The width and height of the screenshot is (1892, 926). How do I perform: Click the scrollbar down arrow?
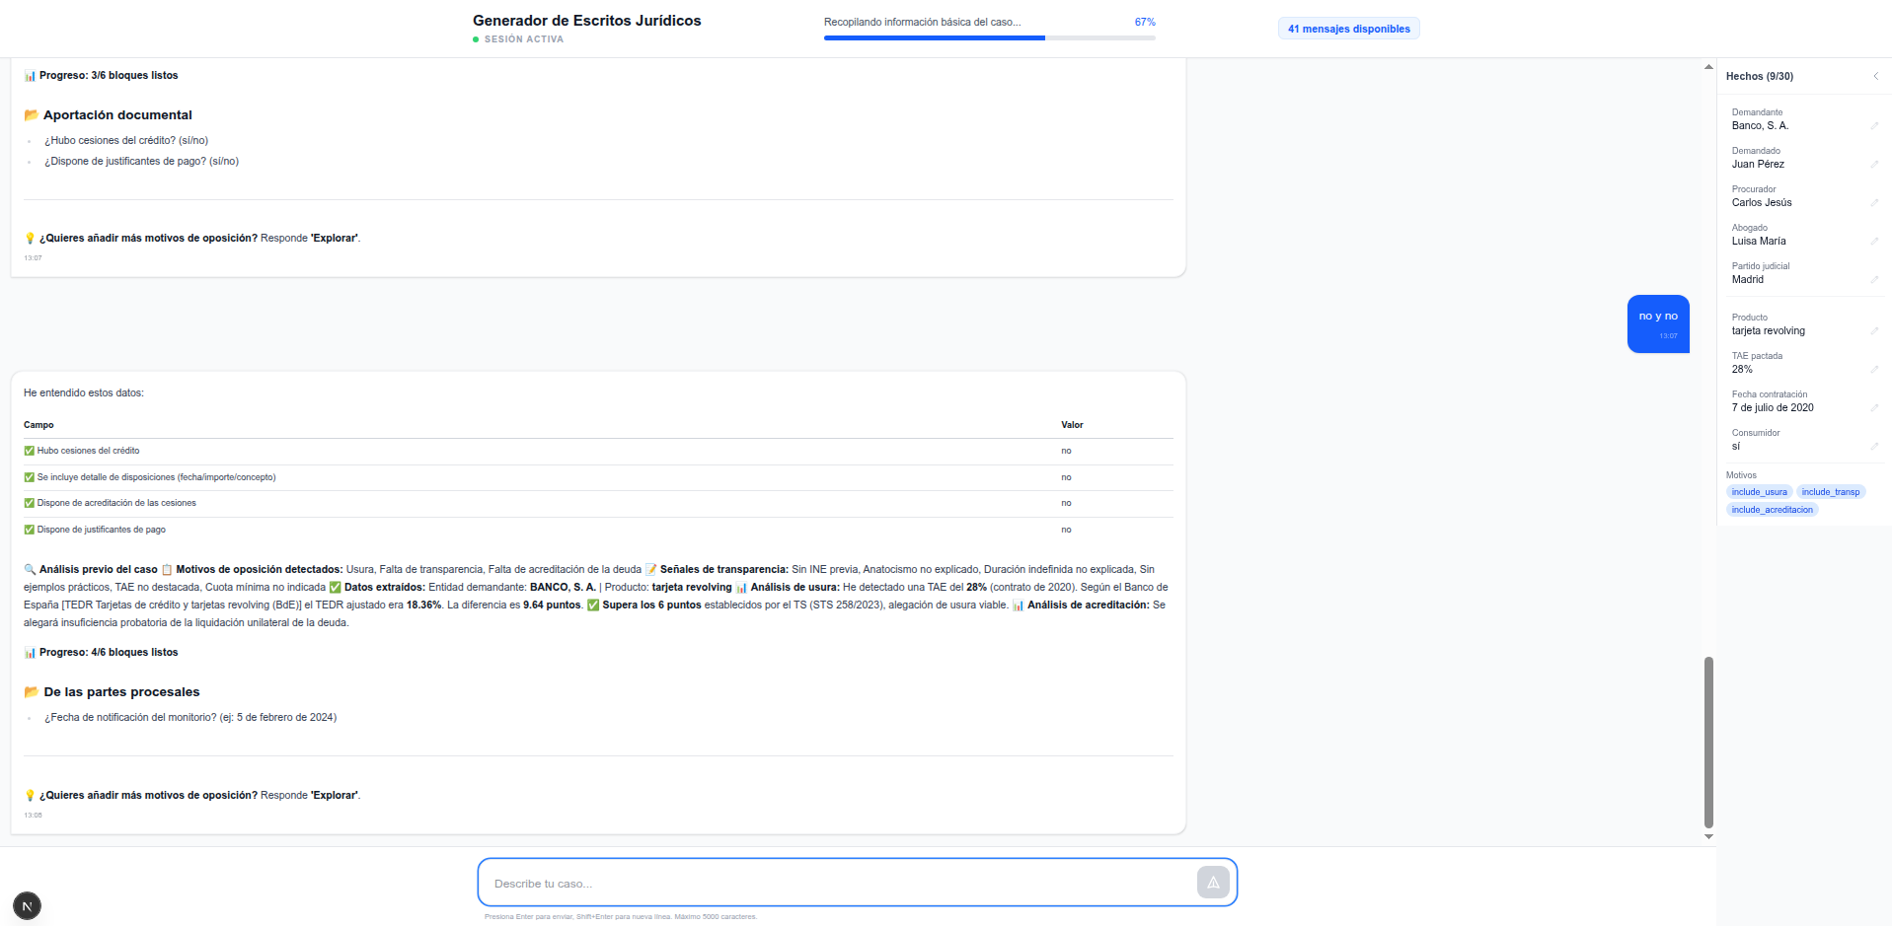click(x=1708, y=835)
